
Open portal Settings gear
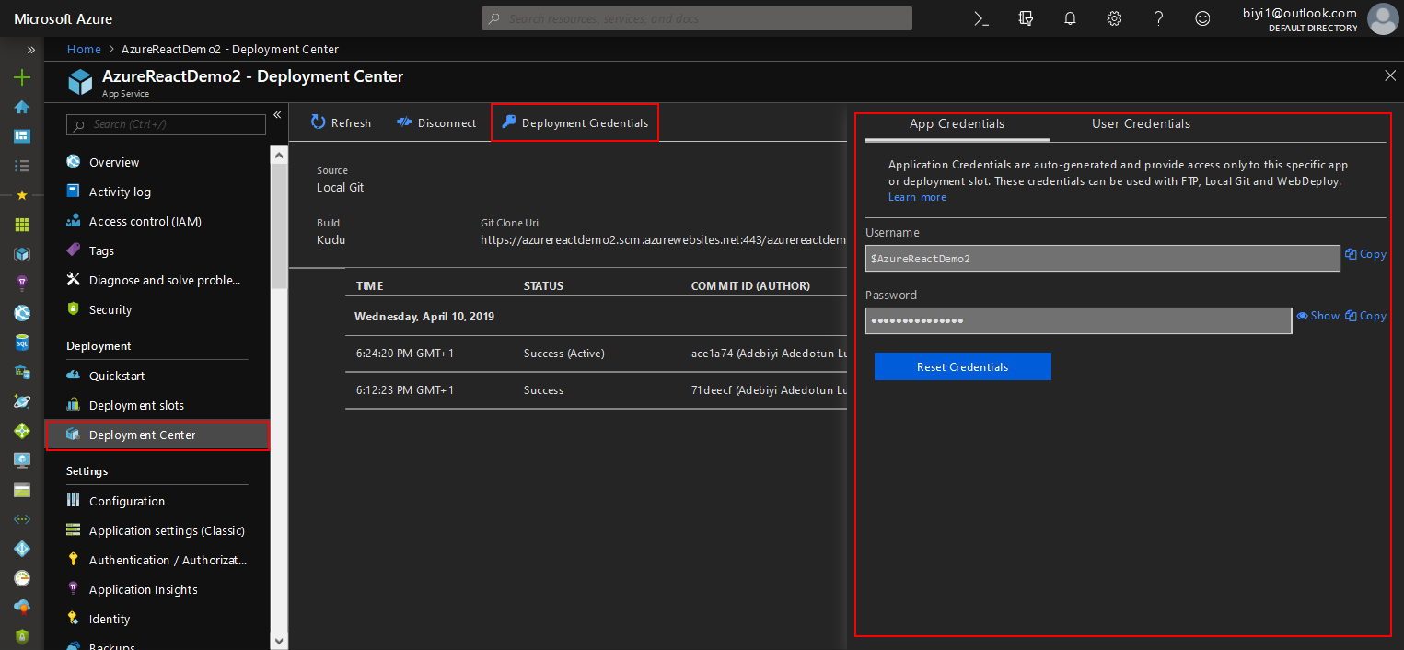[1114, 18]
